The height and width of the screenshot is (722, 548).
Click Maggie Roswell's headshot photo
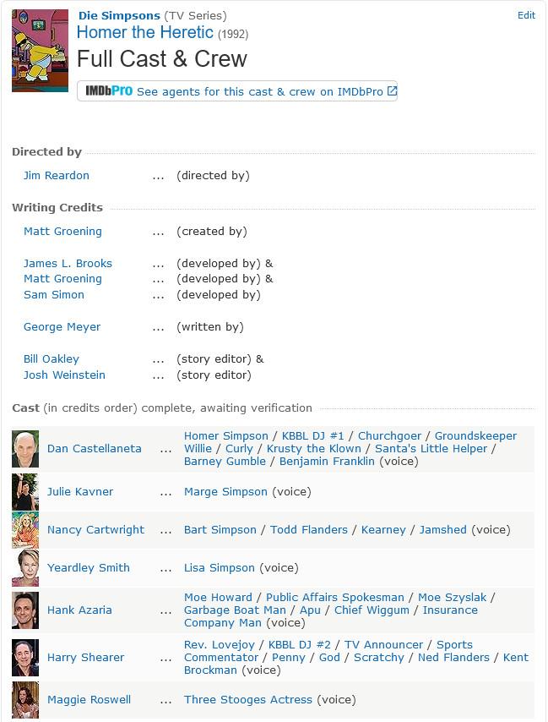click(x=25, y=700)
